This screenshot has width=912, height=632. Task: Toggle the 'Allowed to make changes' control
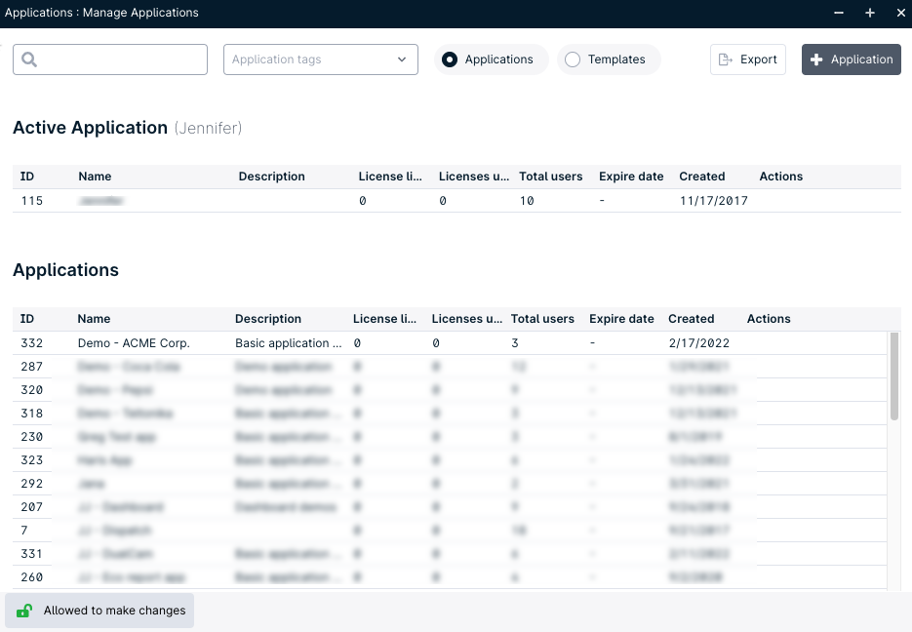98,610
